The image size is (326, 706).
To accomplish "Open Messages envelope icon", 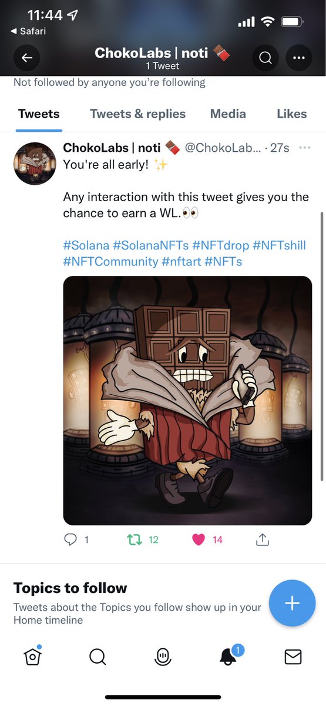I will coord(293,657).
